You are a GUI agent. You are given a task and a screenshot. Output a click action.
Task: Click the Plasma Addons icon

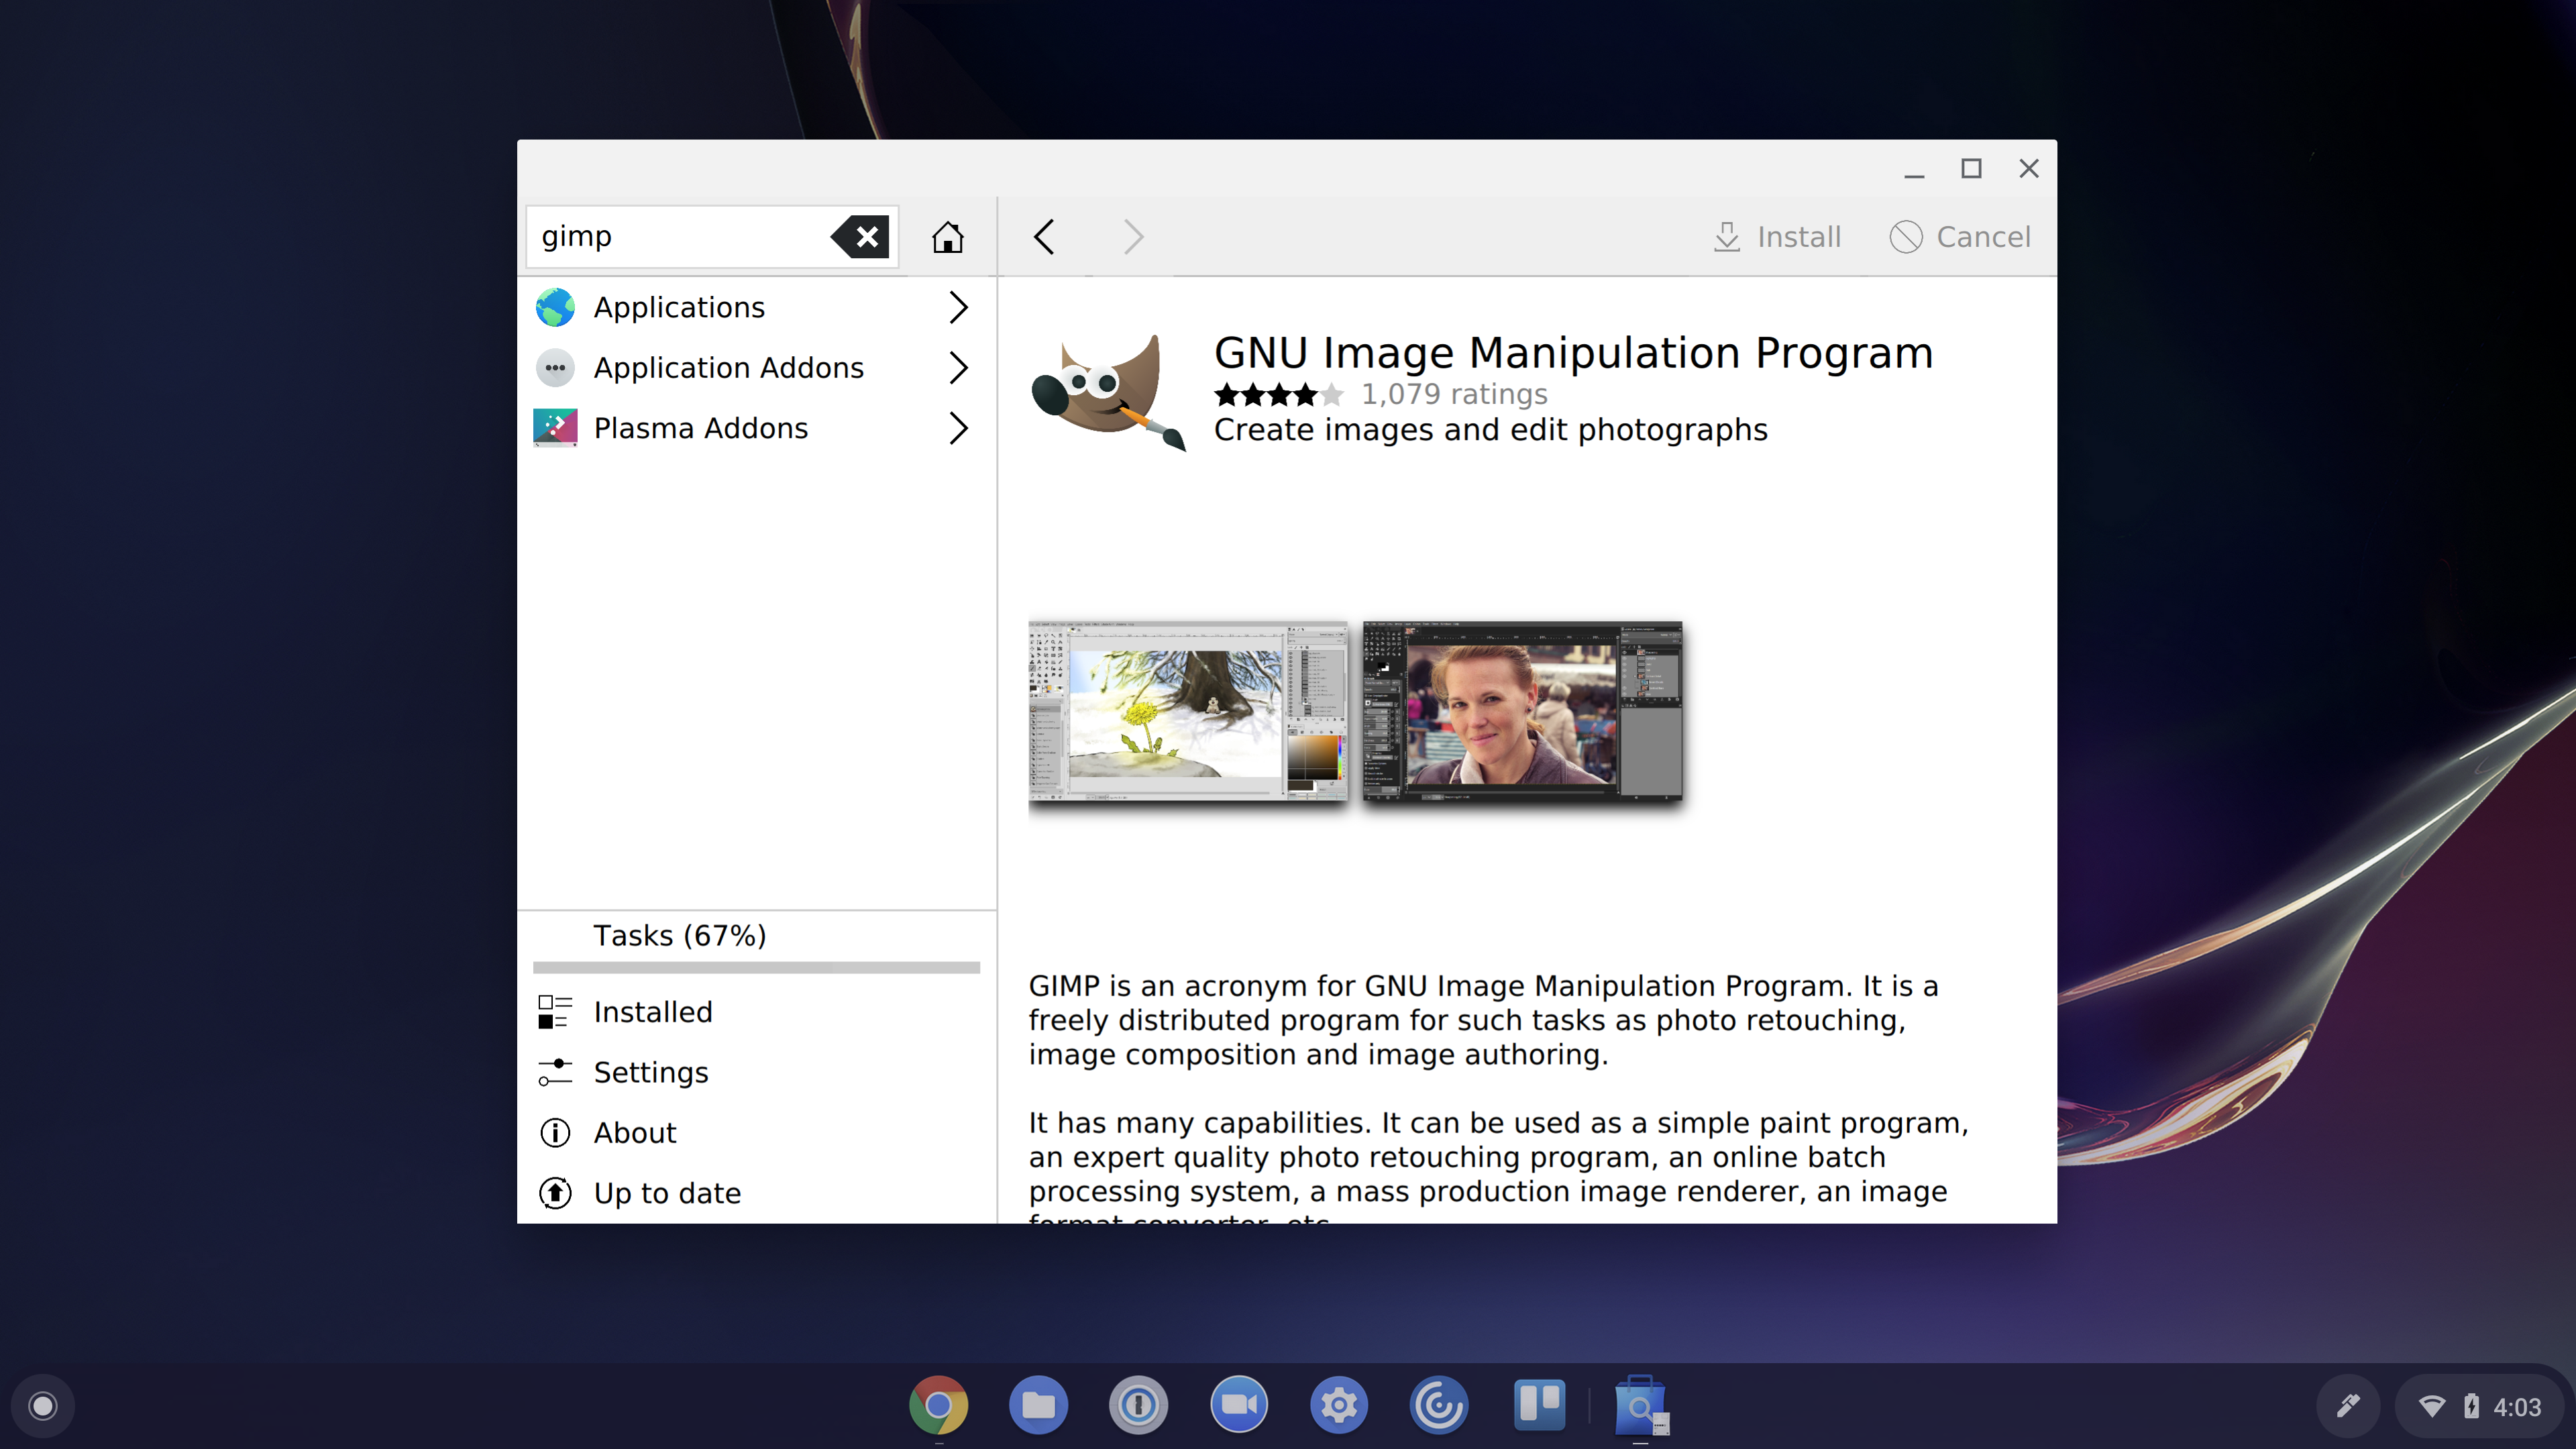555,428
